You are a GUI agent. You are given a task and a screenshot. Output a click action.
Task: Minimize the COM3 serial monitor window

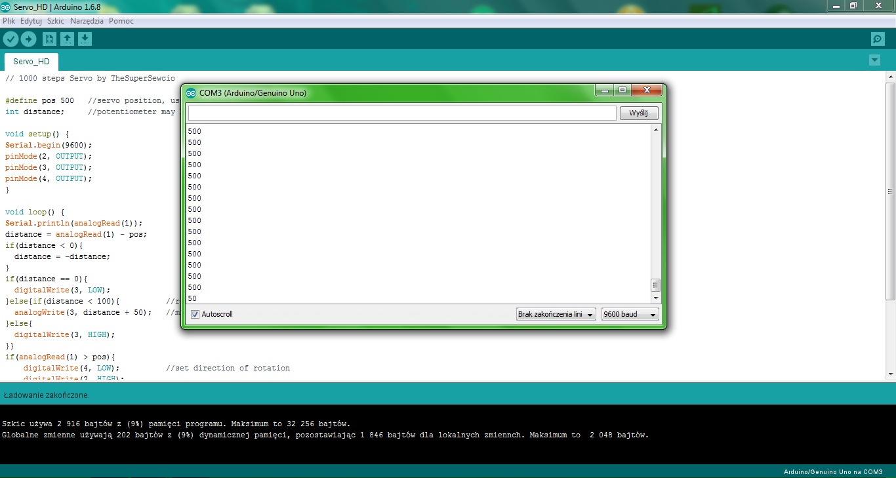coord(604,90)
